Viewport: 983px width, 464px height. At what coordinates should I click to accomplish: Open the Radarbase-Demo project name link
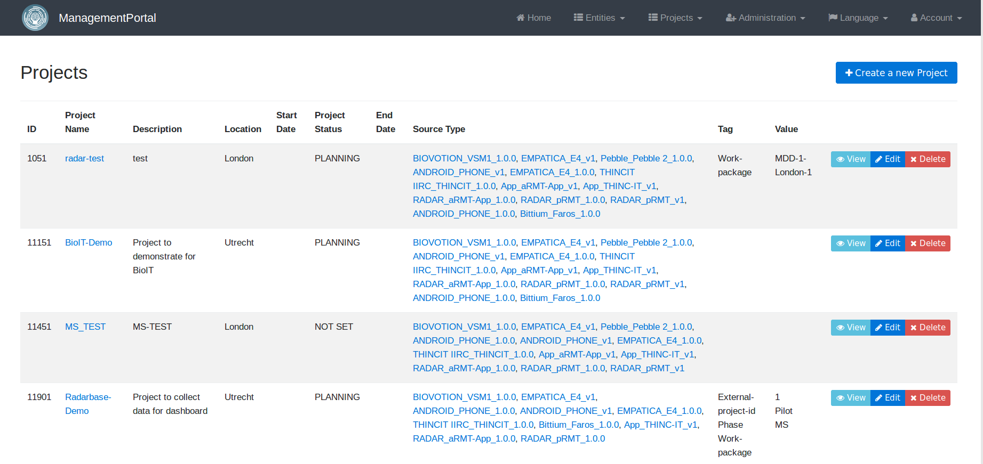click(x=87, y=397)
